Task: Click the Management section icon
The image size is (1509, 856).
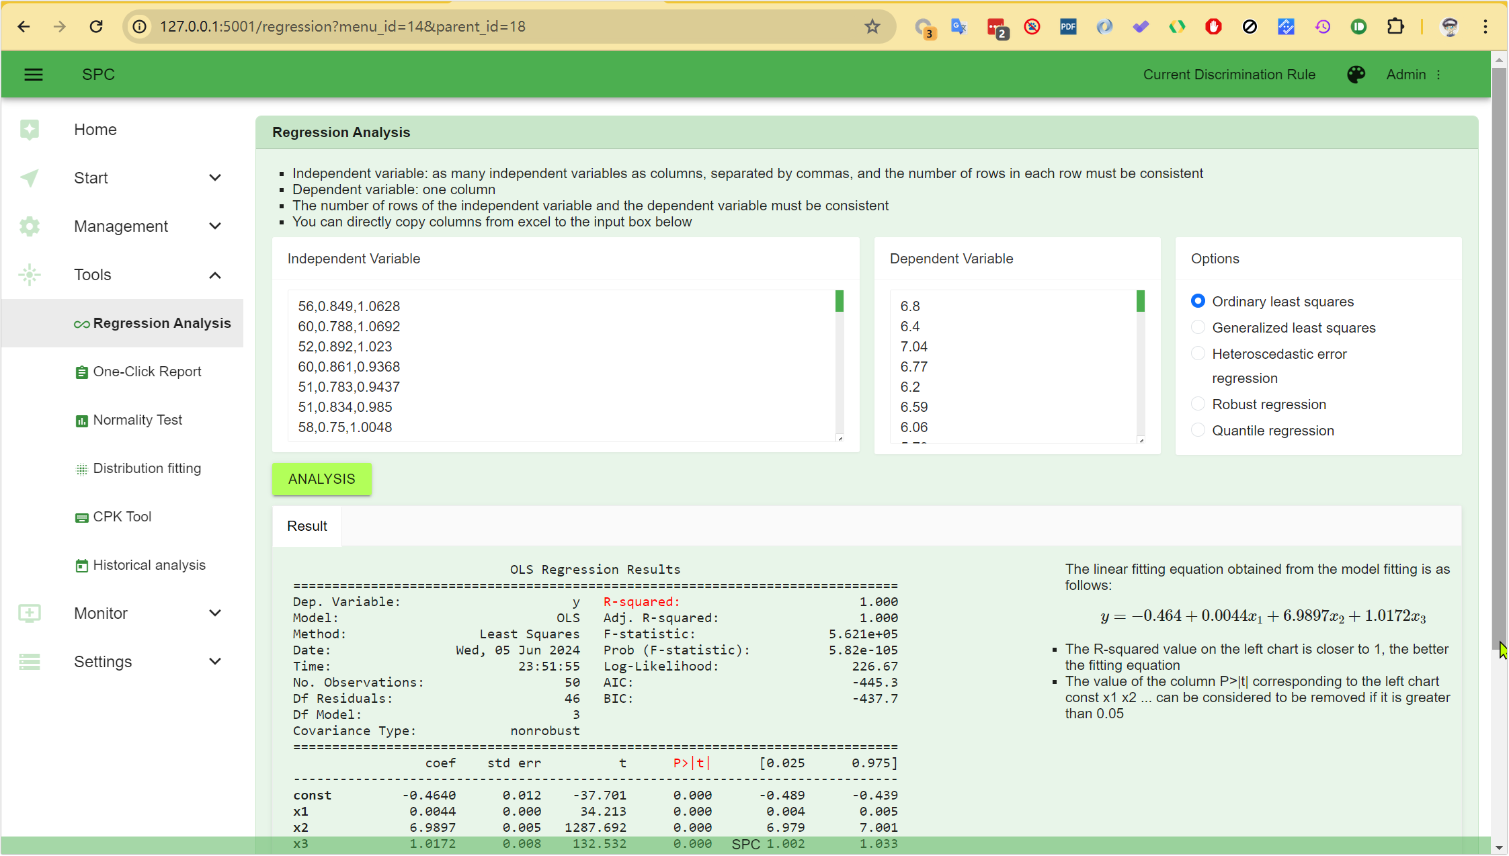Action: (29, 226)
